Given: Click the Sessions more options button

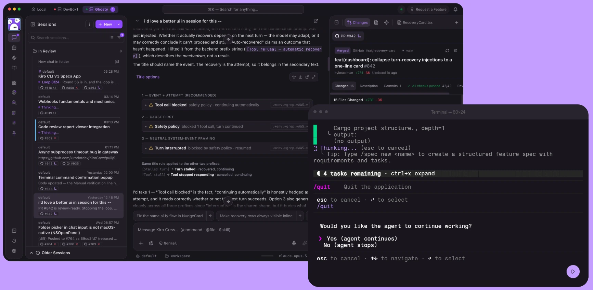Looking at the screenshot, I should point(89,24).
